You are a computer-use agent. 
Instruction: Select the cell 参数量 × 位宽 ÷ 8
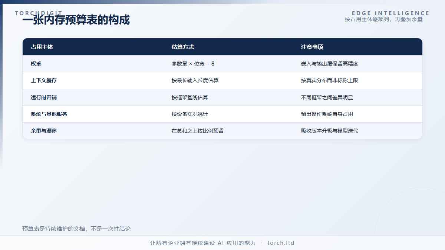point(193,64)
